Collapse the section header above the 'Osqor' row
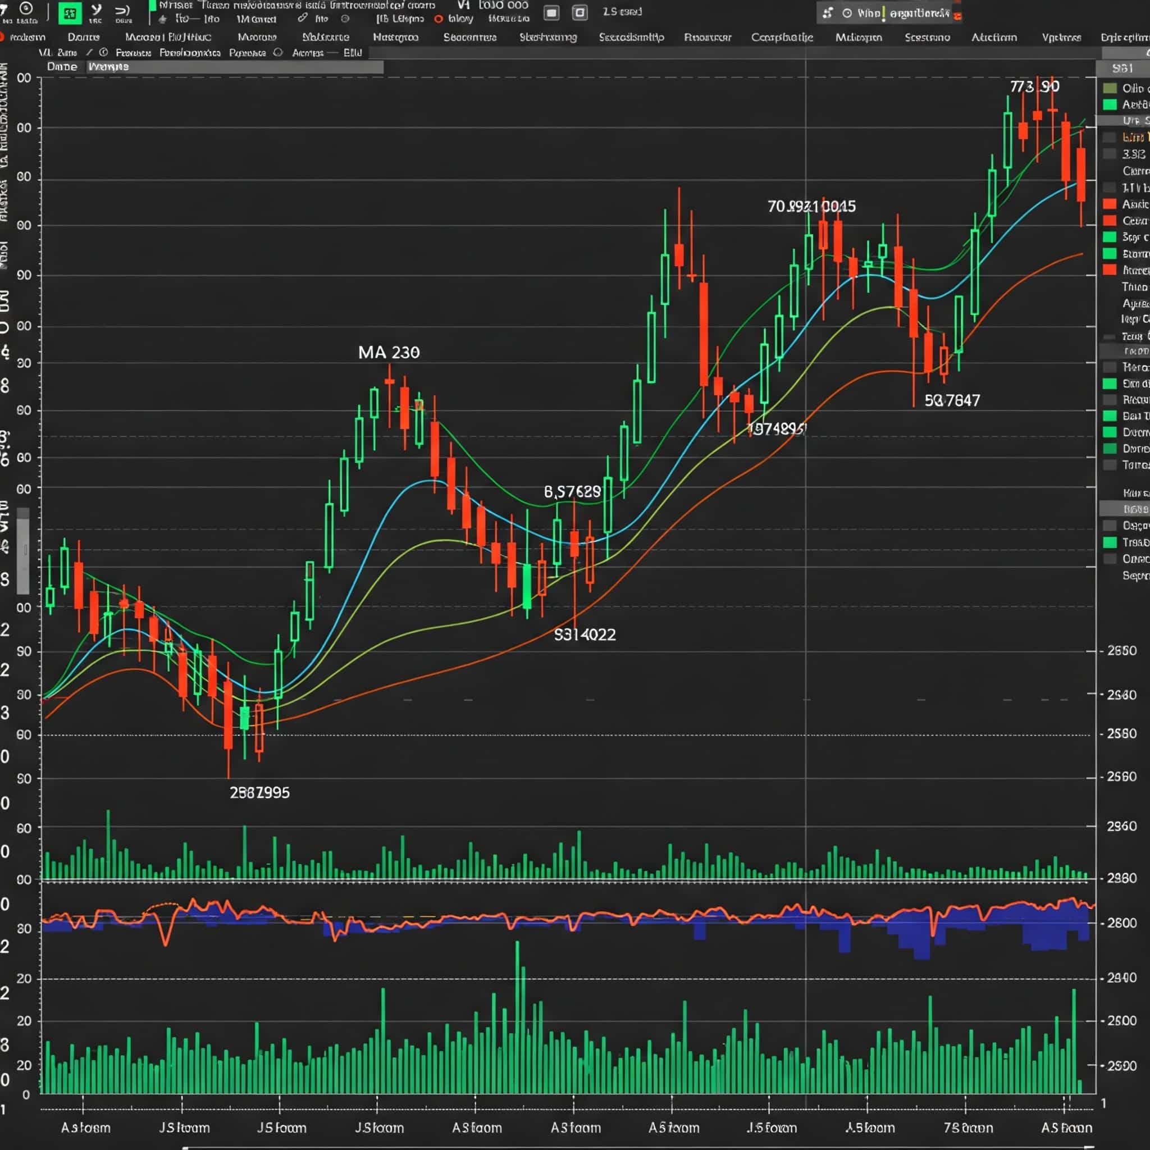The height and width of the screenshot is (1150, 1150). (x=1124, y=508)
